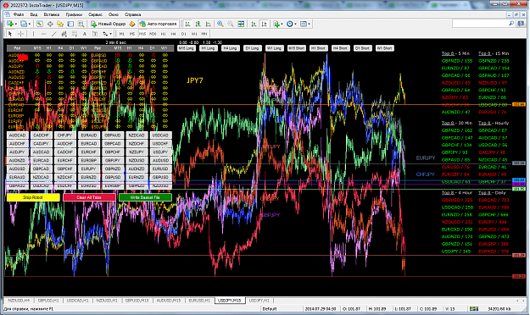Click the M15 Long button

(187, 48)
